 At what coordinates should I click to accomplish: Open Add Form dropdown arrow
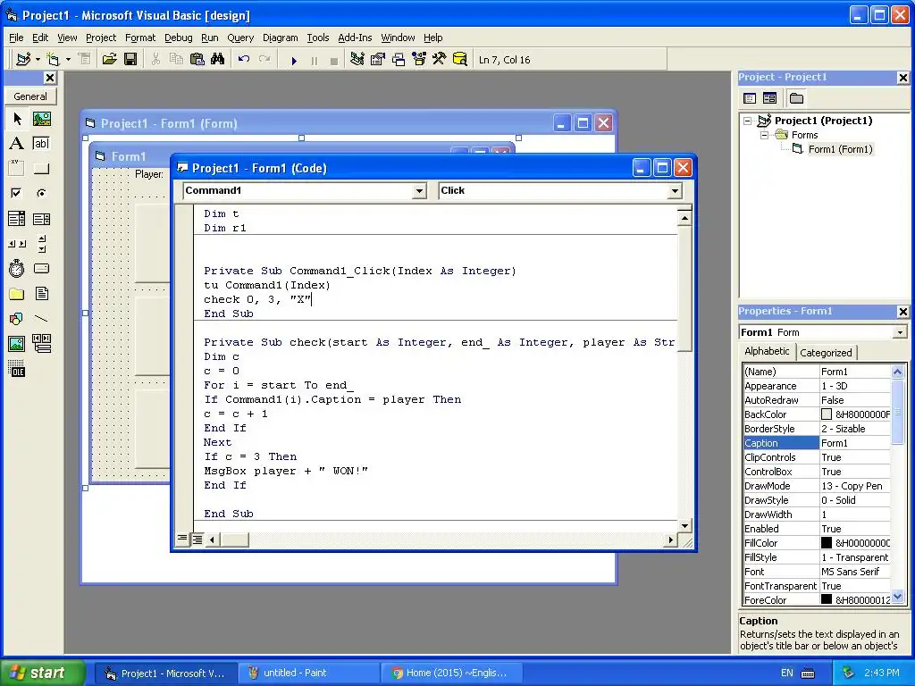(x=68, y=60)
